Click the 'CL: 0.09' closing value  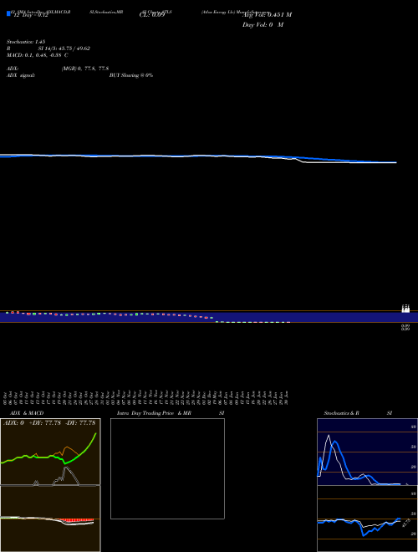[x=152, y=15]
